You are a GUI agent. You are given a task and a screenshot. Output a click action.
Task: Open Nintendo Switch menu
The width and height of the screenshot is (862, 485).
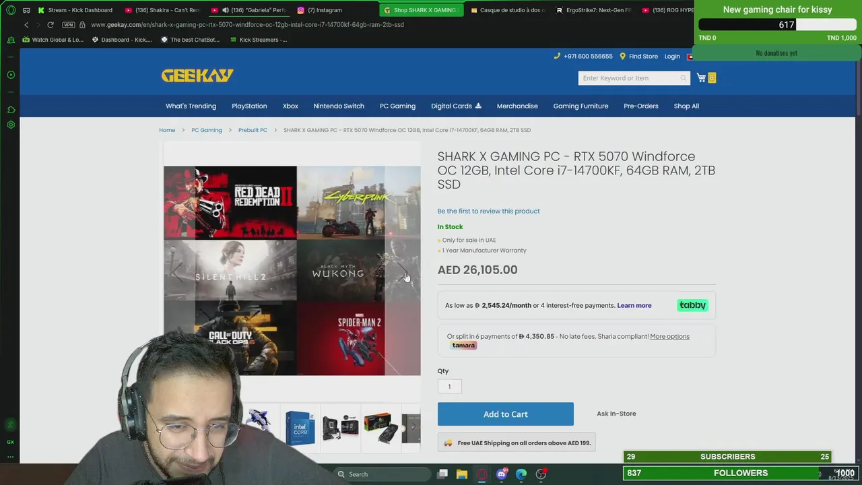(339, 106)
